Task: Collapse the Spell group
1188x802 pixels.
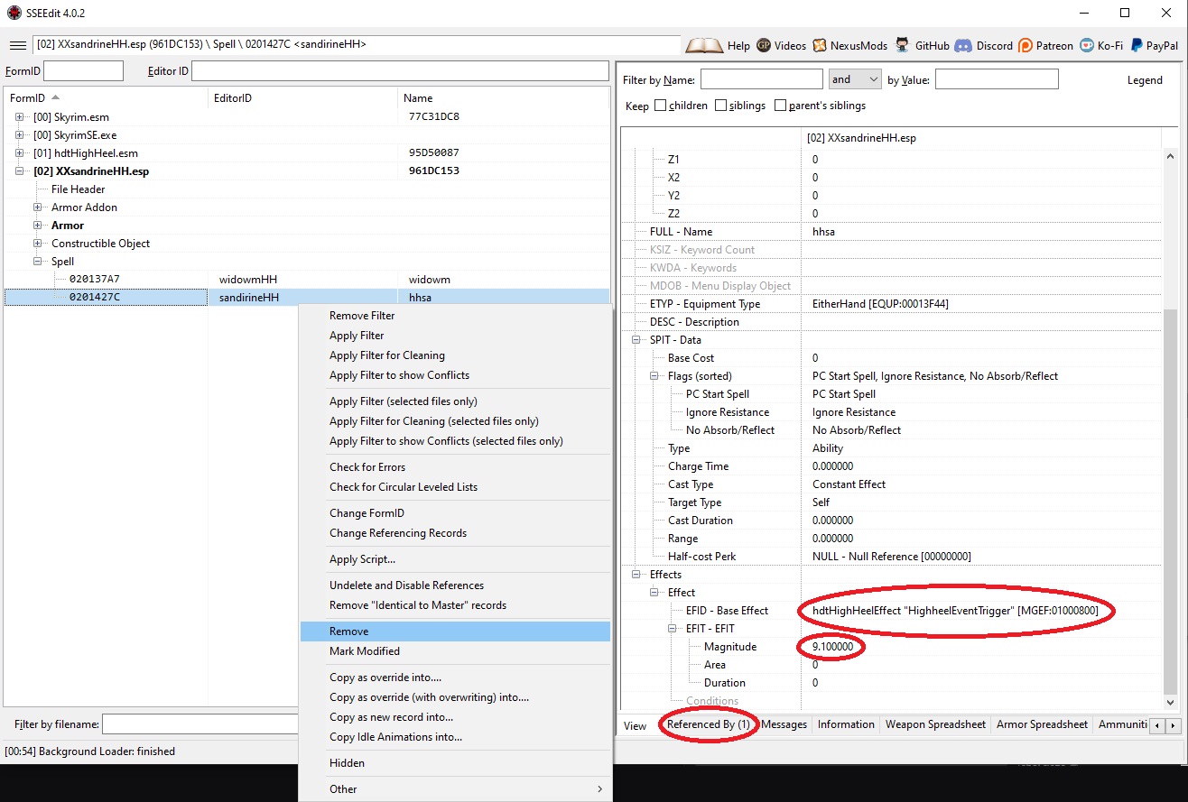Action: (38, 261)
